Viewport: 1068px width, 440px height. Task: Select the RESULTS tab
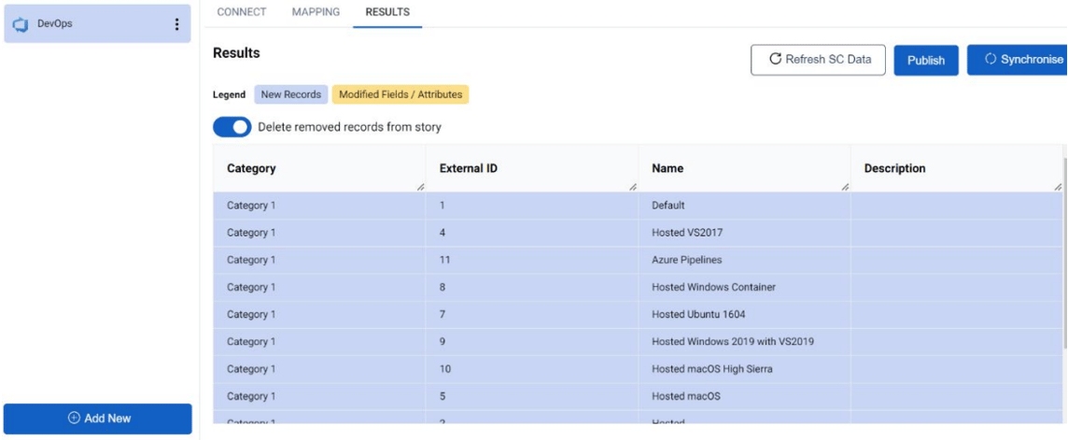click(x=387, y=12)
